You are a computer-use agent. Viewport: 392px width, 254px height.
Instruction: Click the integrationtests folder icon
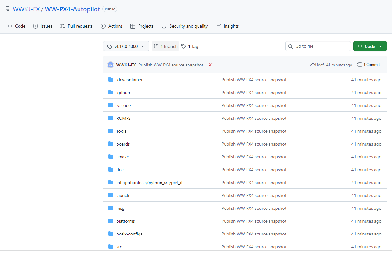[x=111, y=183]
